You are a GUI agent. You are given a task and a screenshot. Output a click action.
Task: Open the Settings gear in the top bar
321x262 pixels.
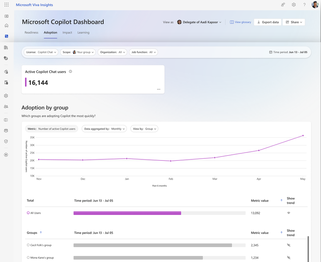[x=294, y=5]
